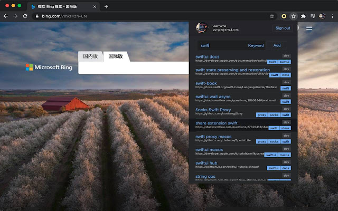
Task: Open the Chrome three-dot menu
Action: coord(332,16)
